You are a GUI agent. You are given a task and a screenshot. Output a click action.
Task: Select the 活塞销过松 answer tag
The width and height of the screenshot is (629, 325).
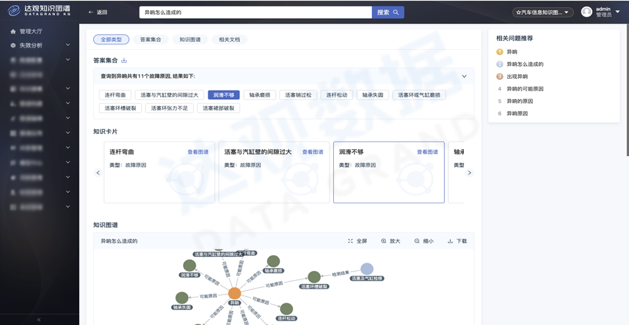[298, 95]
